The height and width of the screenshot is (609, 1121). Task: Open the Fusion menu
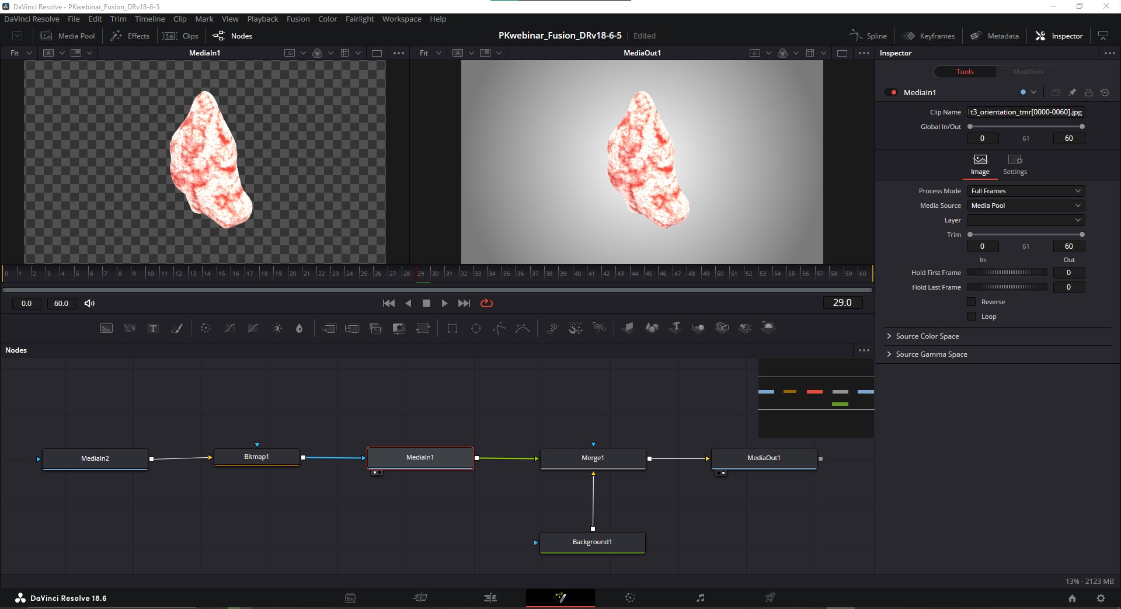[298, 19]
